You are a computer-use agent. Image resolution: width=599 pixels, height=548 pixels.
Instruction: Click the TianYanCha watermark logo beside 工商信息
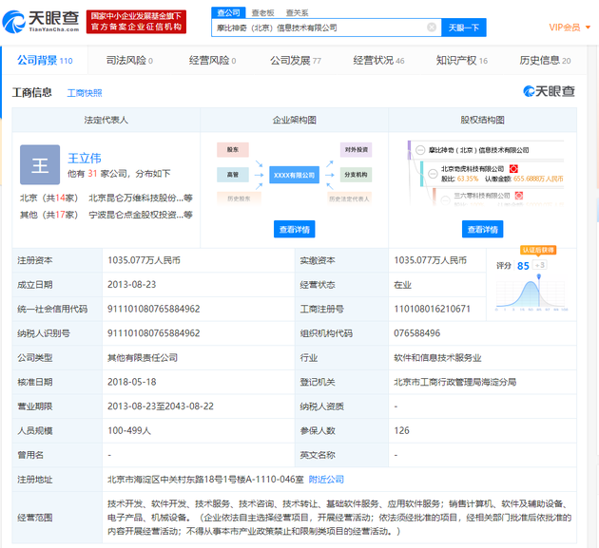click(x=548, y=92)
